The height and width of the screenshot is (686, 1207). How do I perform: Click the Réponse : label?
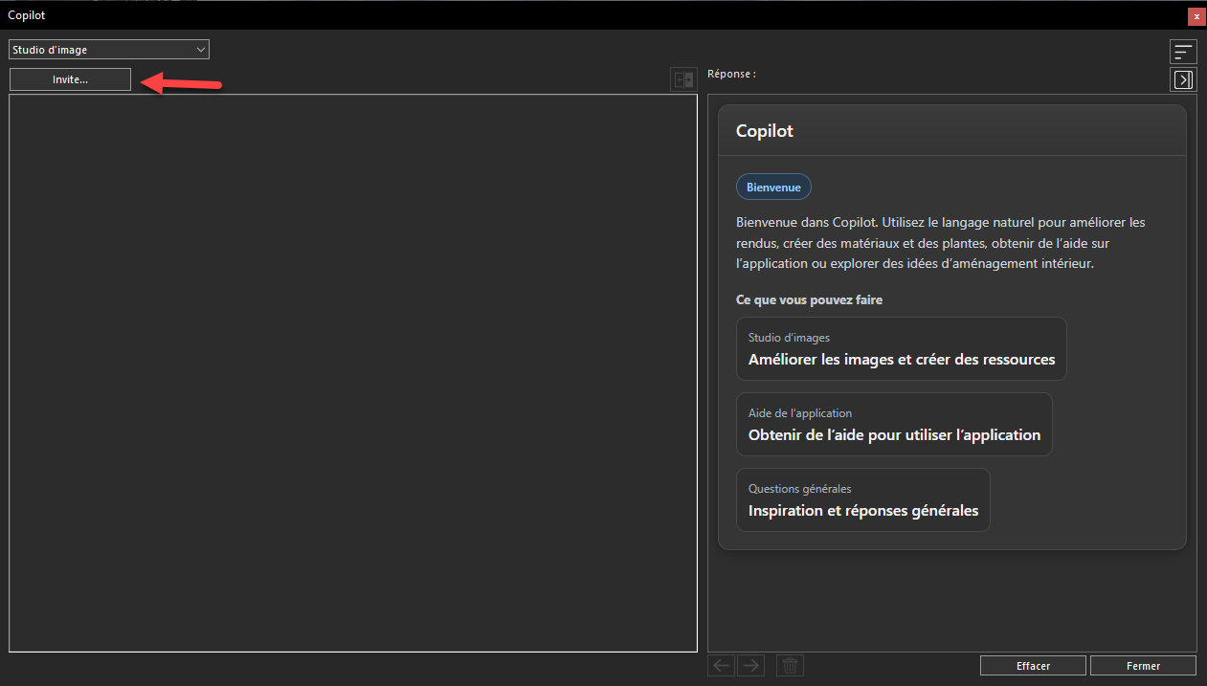[x=731, y=74]
